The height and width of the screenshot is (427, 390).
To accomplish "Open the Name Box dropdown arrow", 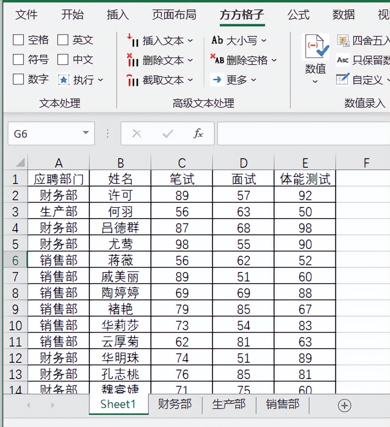I will [x=86, y=133].
